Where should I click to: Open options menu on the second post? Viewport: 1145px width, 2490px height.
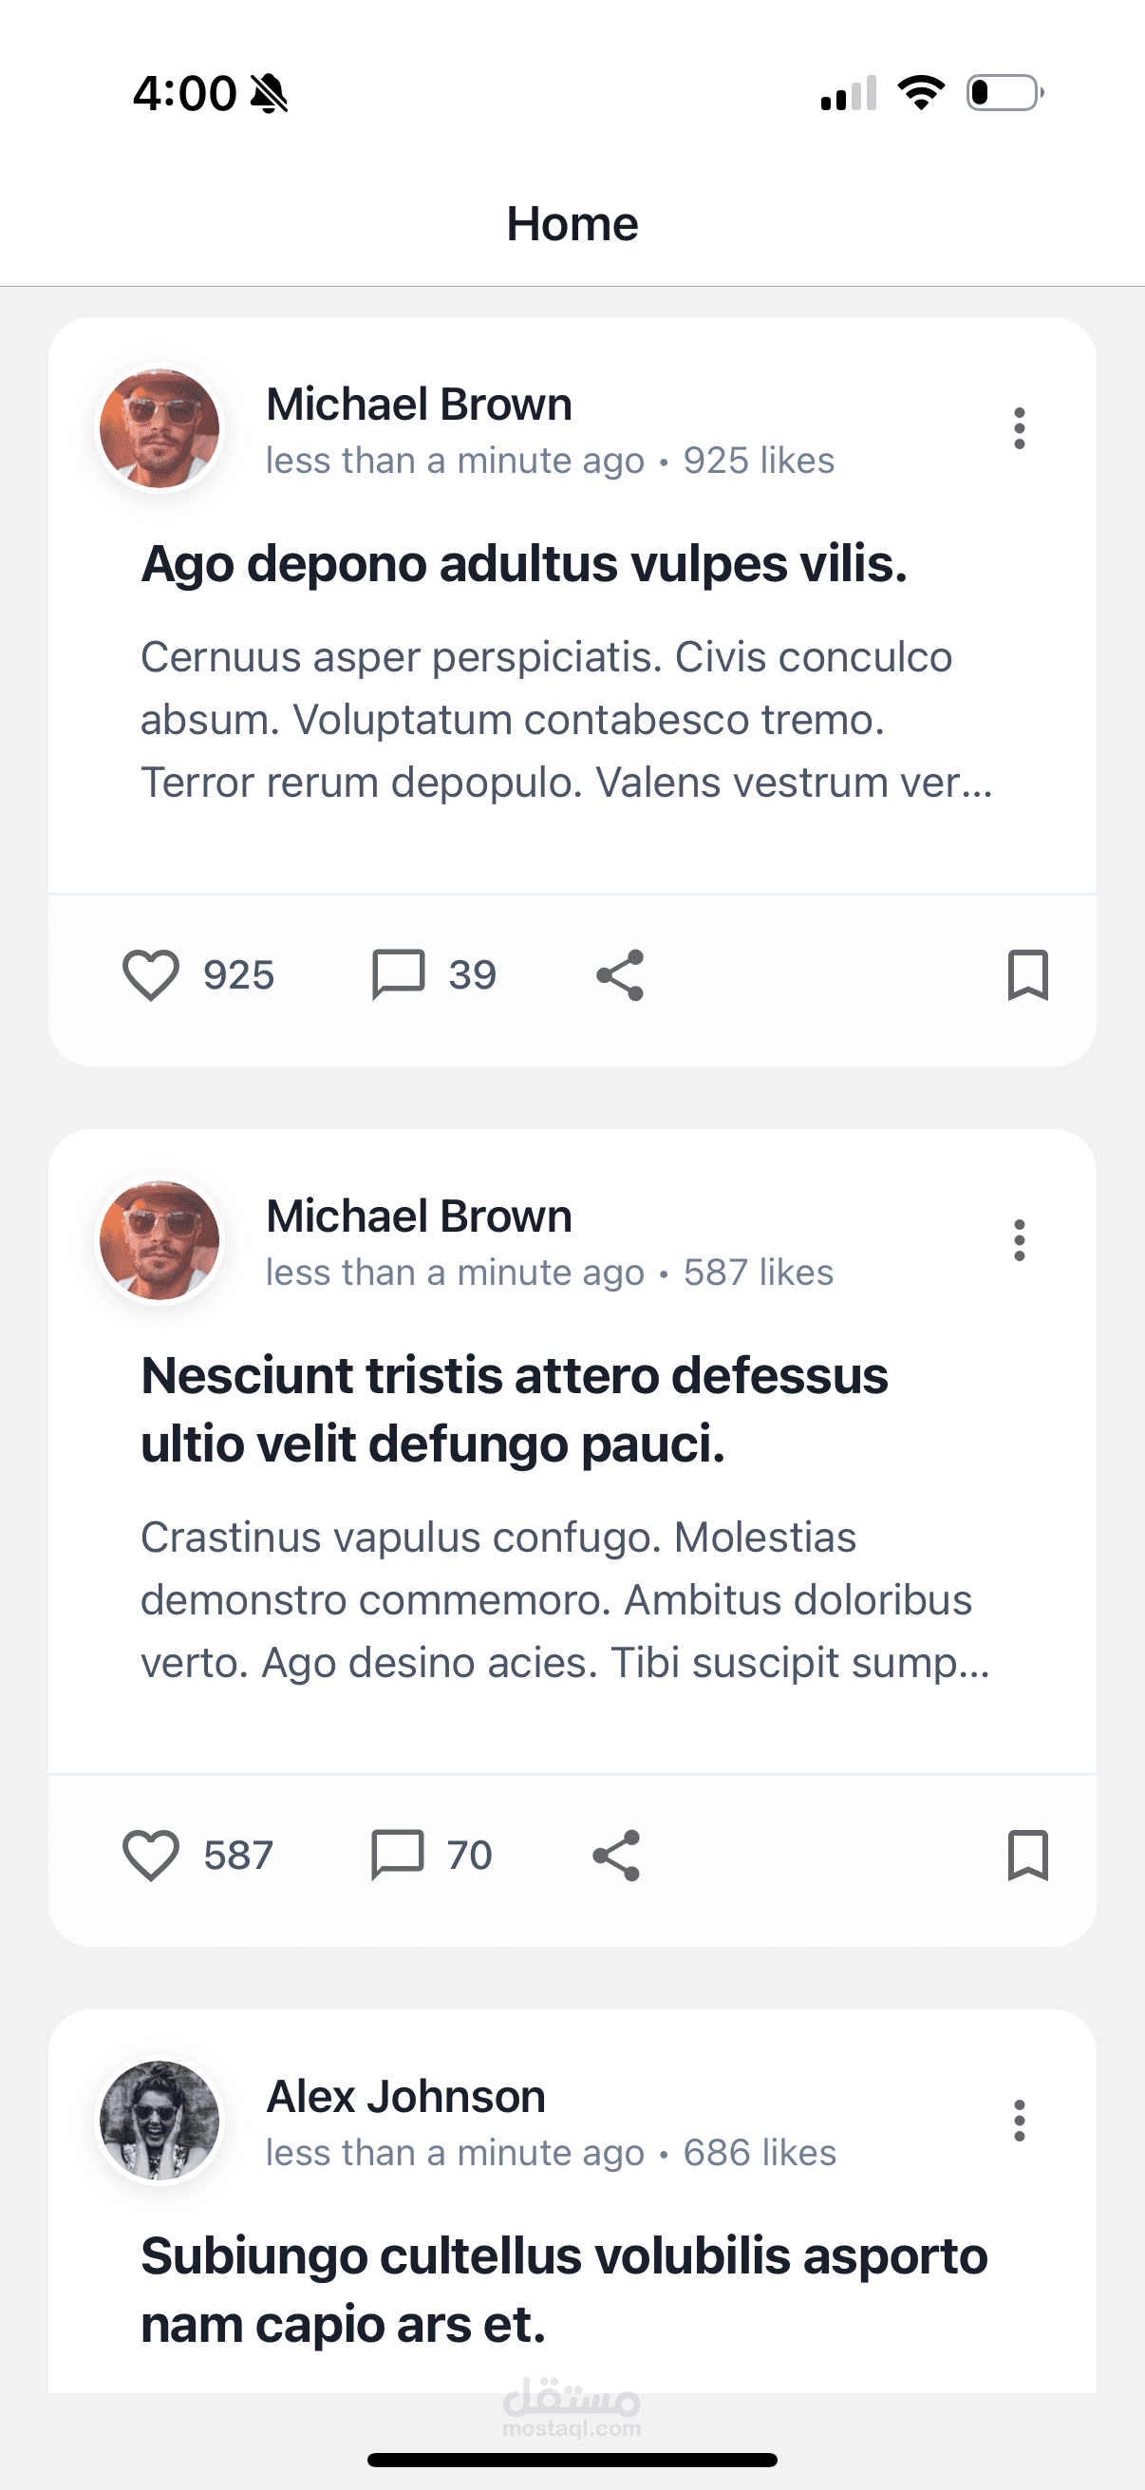click(1020, 1242)
